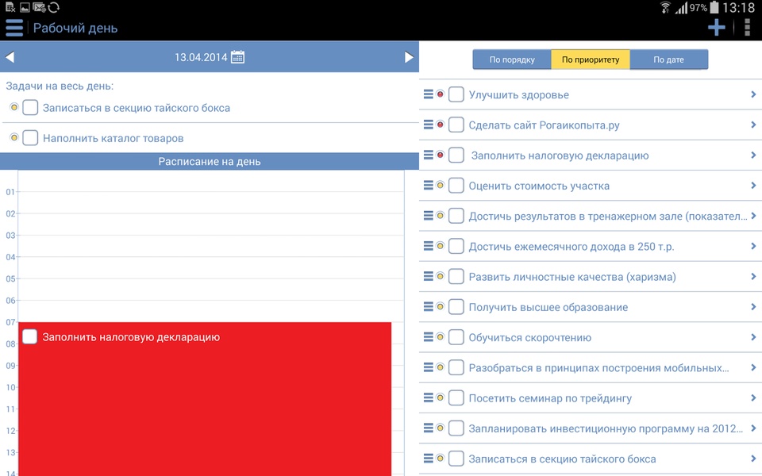Tap the Рабочий день title
The height and width of the screenshot is (476, 762).
(75, 29)
